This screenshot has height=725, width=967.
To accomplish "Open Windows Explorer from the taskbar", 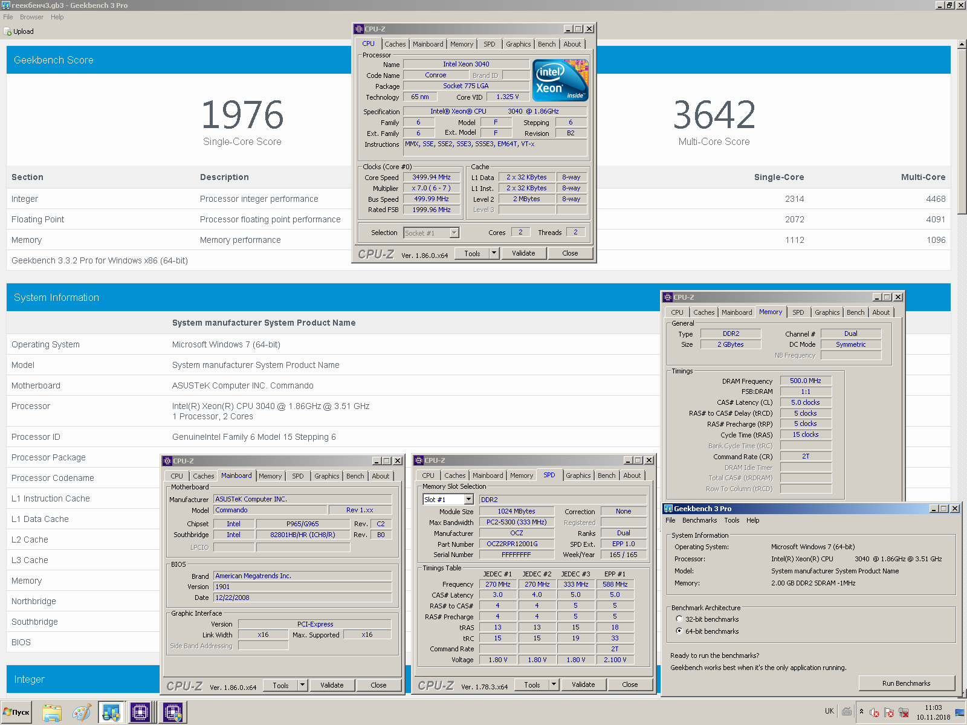I will click(x=53, y=713).
